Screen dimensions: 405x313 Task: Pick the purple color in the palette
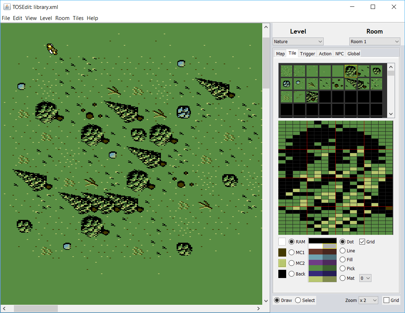coord(316,262)
